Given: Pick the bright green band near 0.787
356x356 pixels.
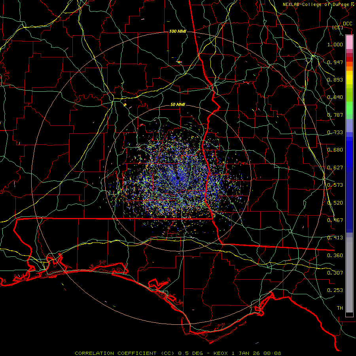Looking at the screenshot, I should click(x=349, y=108).
